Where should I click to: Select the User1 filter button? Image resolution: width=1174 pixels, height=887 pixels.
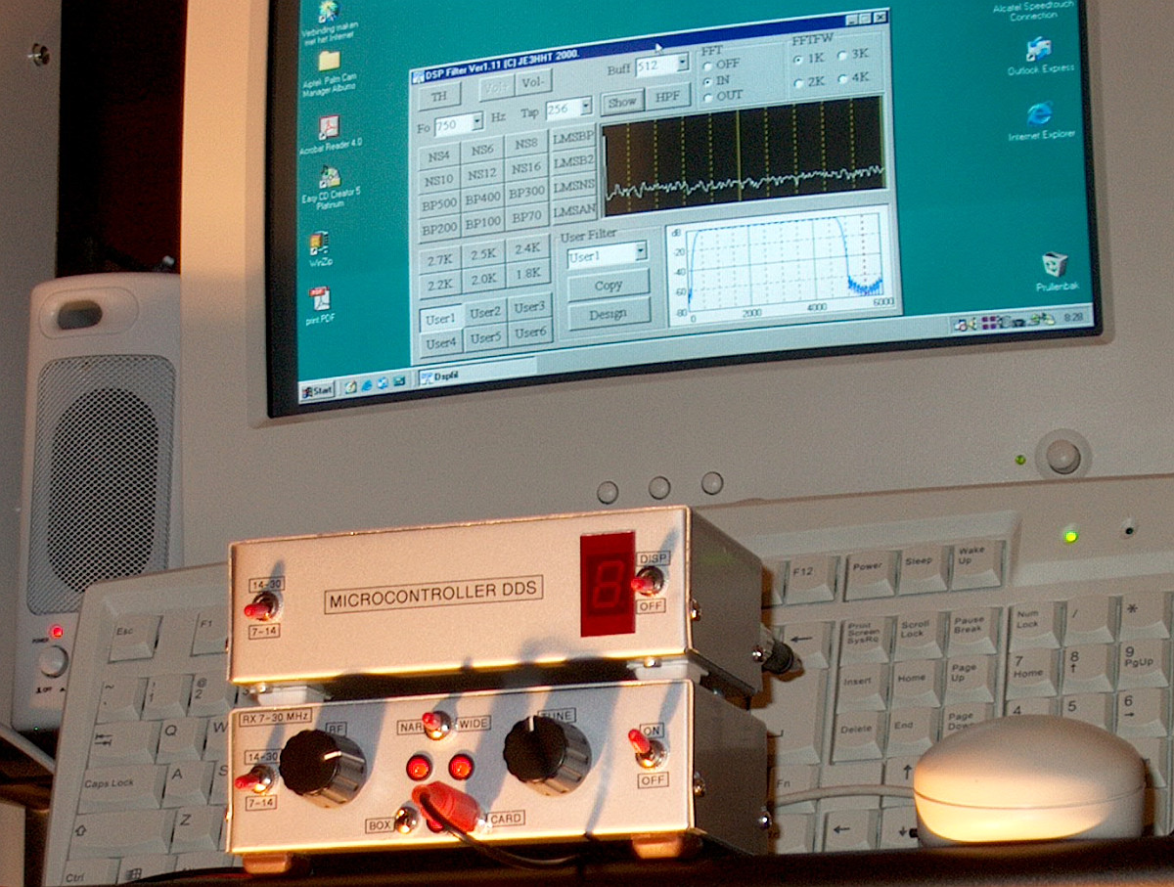click(441, 319)
